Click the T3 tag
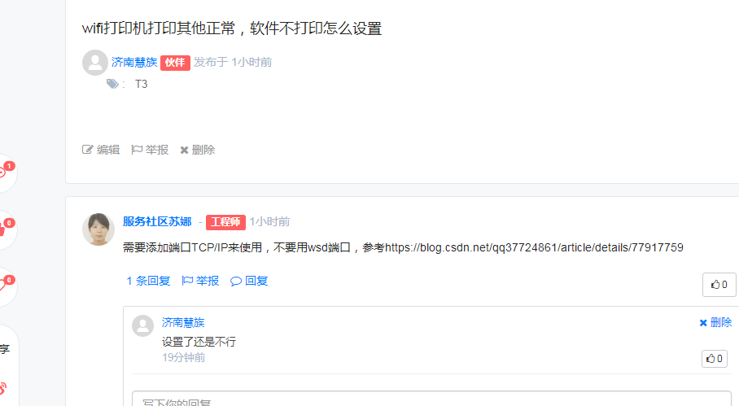739x406 pixels. tap(142, 85)
